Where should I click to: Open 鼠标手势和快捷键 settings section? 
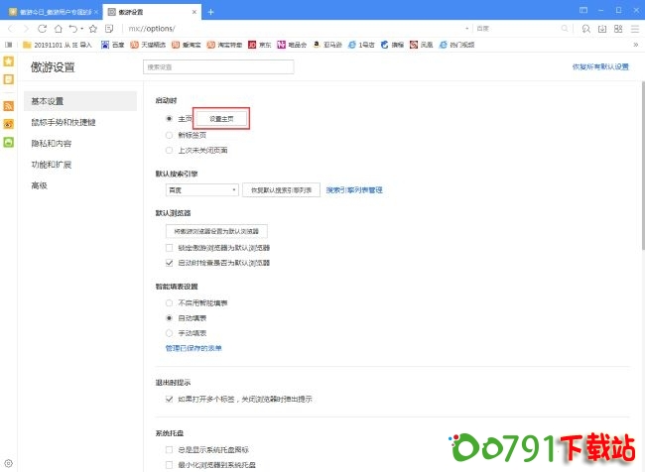[x=64, y=122]
